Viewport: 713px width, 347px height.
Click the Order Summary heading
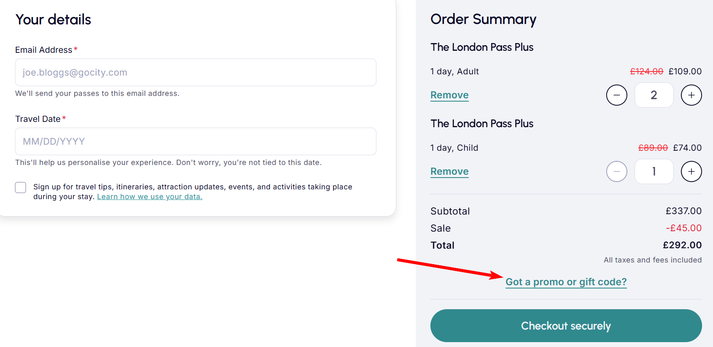coord(483,19)
